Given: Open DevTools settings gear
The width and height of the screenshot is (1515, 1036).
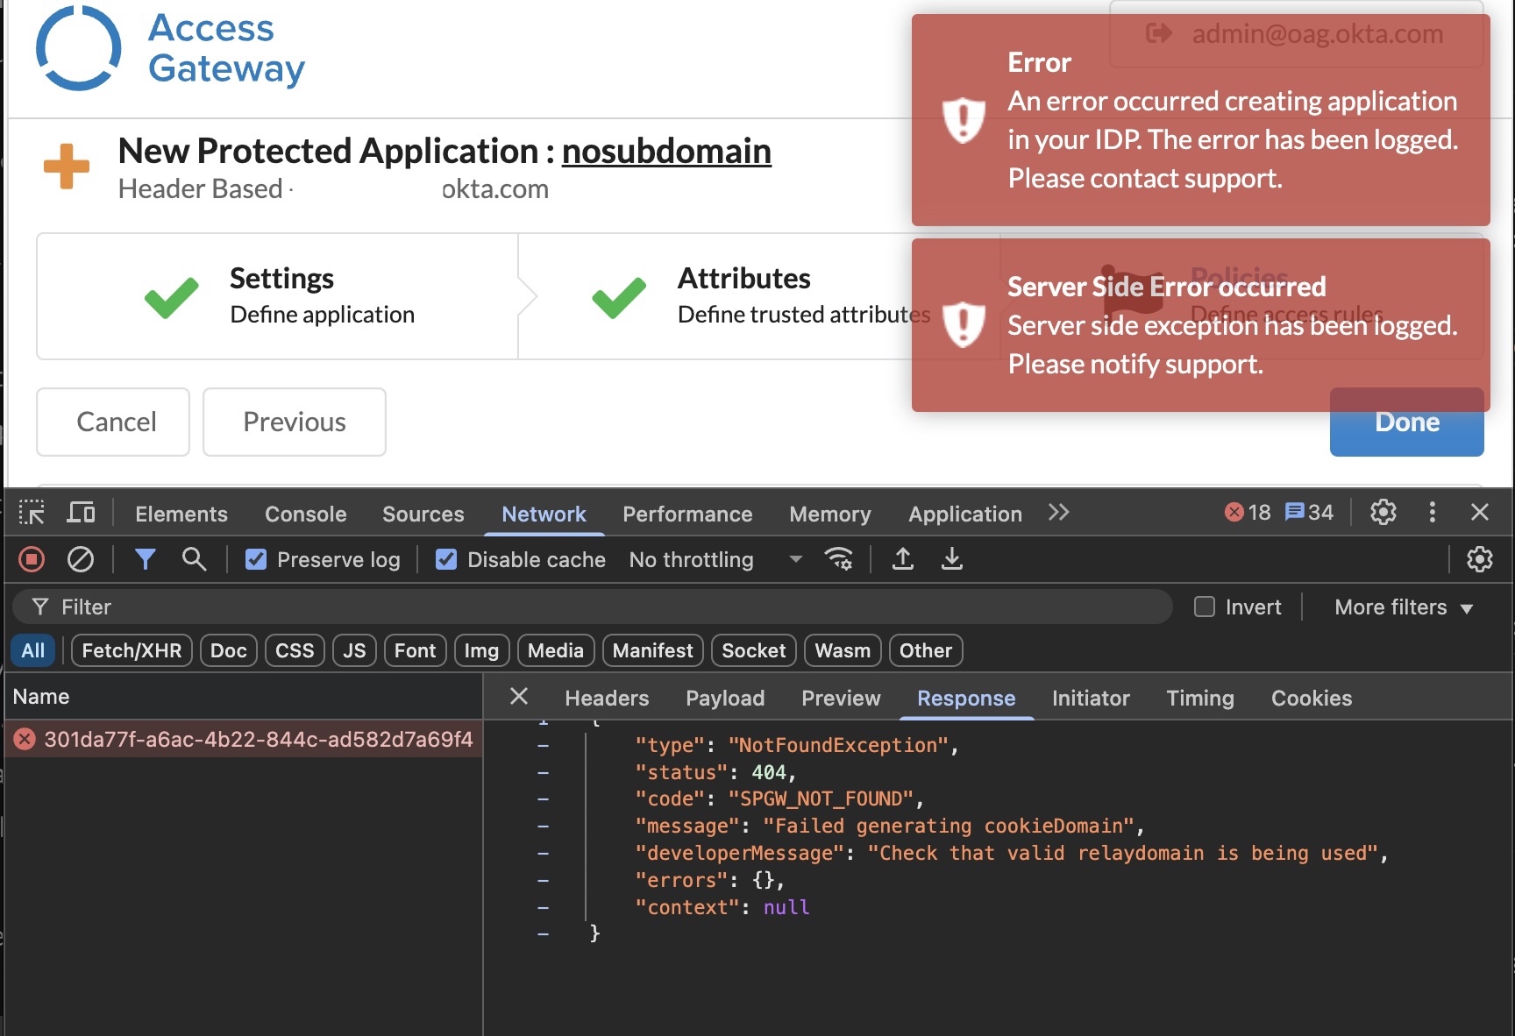Looking at the screenshot, I should click(1383, 513).
